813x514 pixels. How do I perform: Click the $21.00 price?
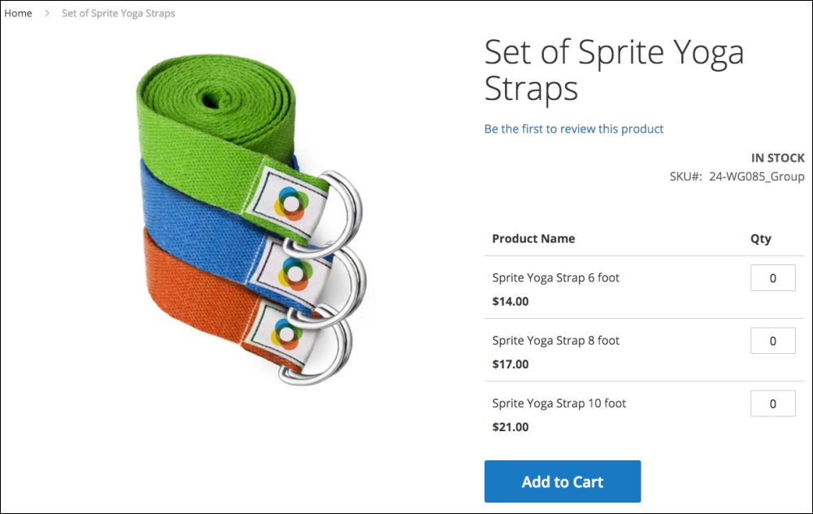pos(511,426)
